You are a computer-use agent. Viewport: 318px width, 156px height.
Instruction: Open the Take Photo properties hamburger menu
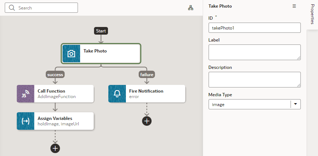pyautogui.click(x=294, y=6)
